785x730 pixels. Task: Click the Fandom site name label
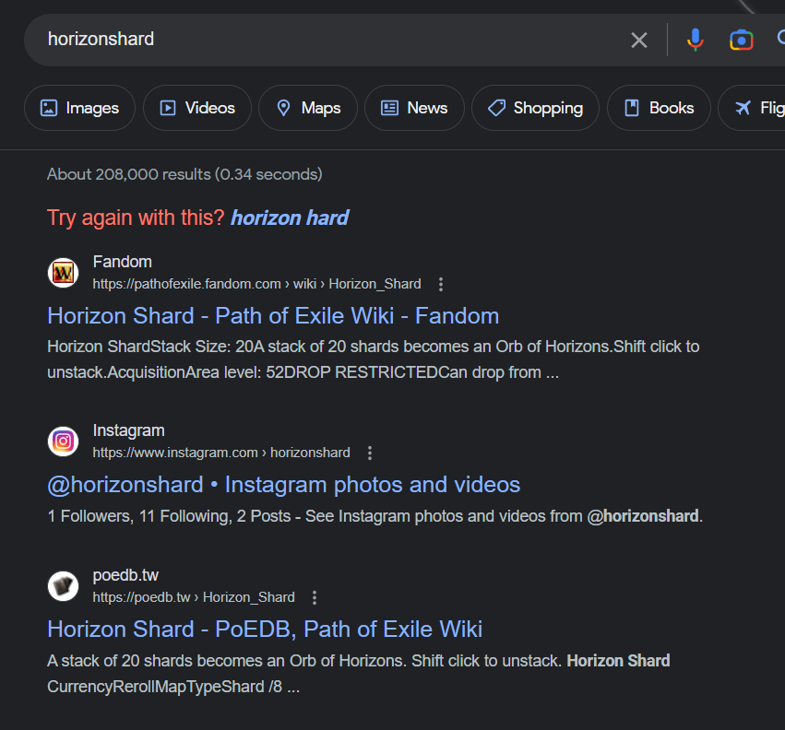tap(122, 262)
